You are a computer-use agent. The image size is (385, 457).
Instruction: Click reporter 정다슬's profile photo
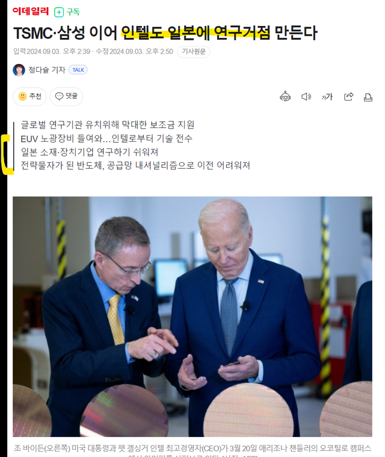click(x=19, y=70)
